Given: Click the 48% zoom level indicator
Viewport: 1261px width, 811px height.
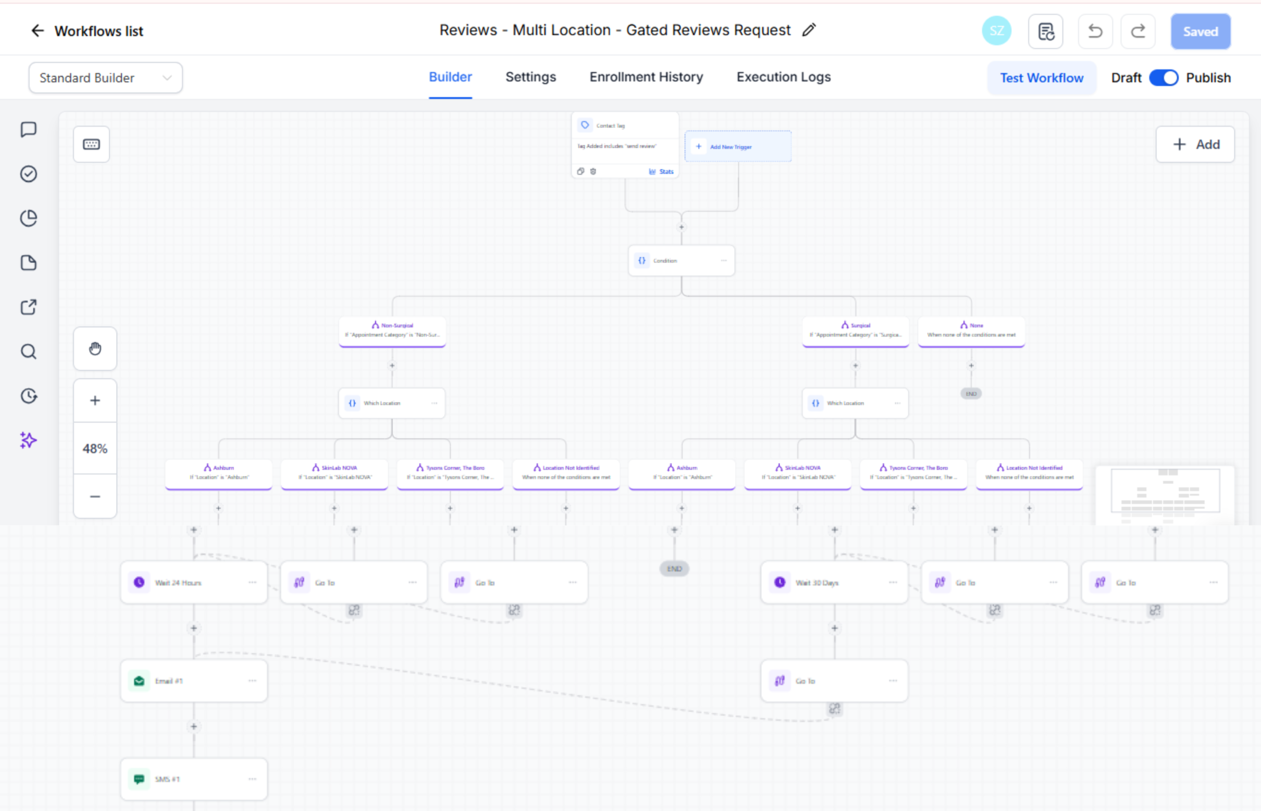Looking at the screenshot, I should (95, 449).
